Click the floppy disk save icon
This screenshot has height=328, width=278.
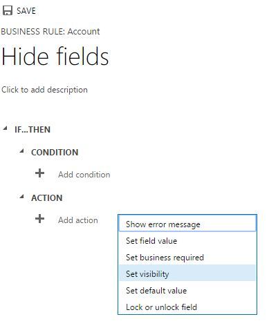click(8, 10)
